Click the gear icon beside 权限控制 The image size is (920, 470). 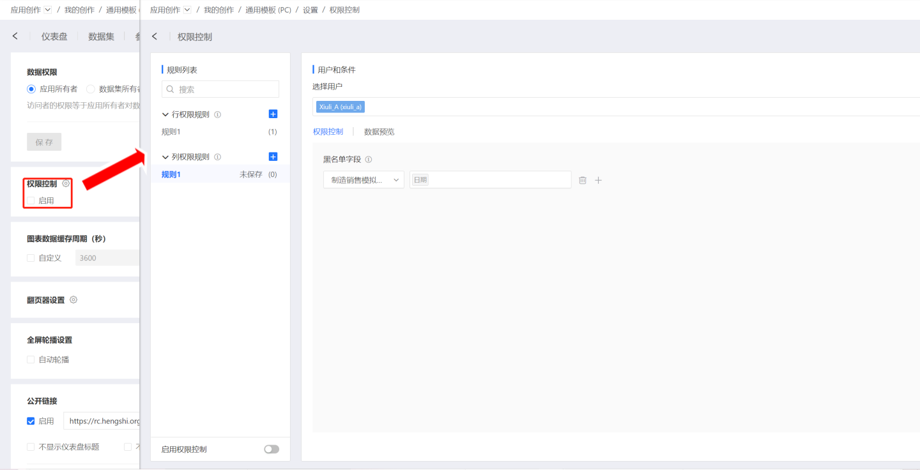66,184
